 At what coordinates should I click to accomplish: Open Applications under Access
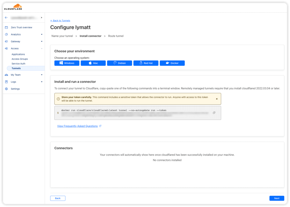[x=18, y=54]
